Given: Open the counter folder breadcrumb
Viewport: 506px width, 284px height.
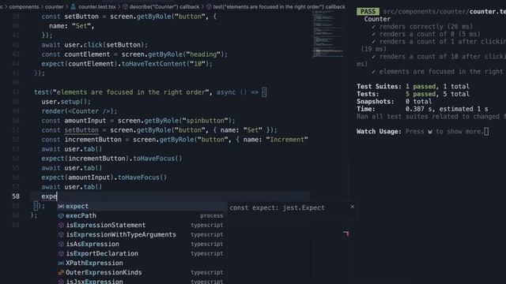Looking at the screenshot, I should pos(55,7).
